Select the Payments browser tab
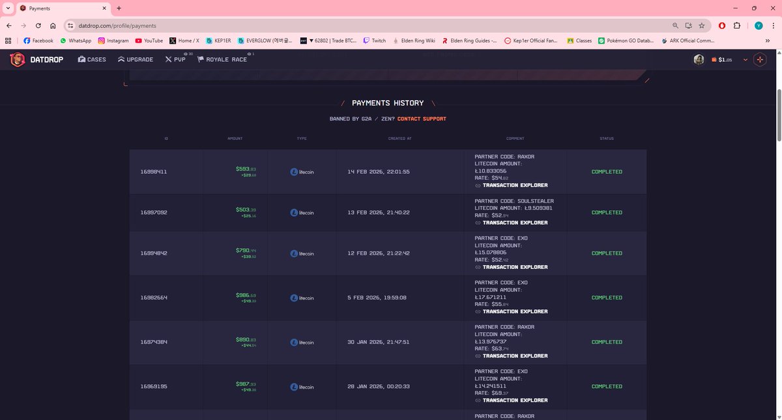 pyautogui.click(x=64, y=8)
